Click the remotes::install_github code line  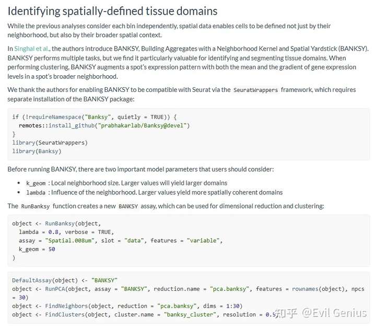coord(104,126)
